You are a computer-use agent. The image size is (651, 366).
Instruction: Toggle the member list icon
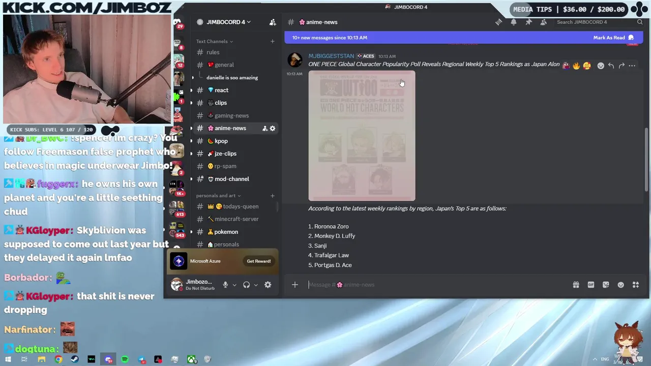(x=544, y=22)
